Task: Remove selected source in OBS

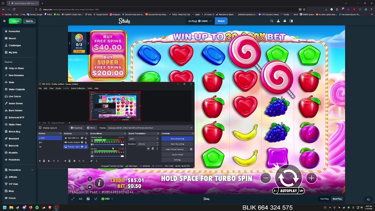Action: [x=69, y=161]
